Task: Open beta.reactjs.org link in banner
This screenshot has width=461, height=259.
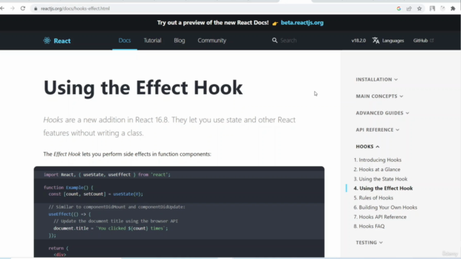Action: coord(302,22)
